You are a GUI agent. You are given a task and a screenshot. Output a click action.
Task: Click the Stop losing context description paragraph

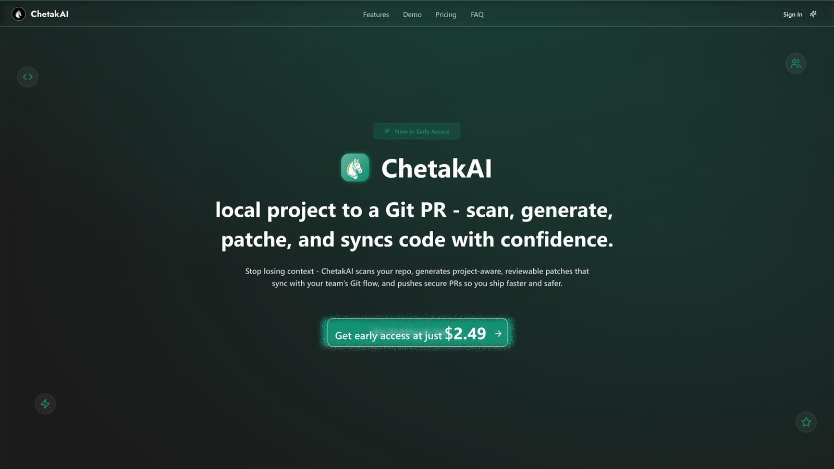417,277
